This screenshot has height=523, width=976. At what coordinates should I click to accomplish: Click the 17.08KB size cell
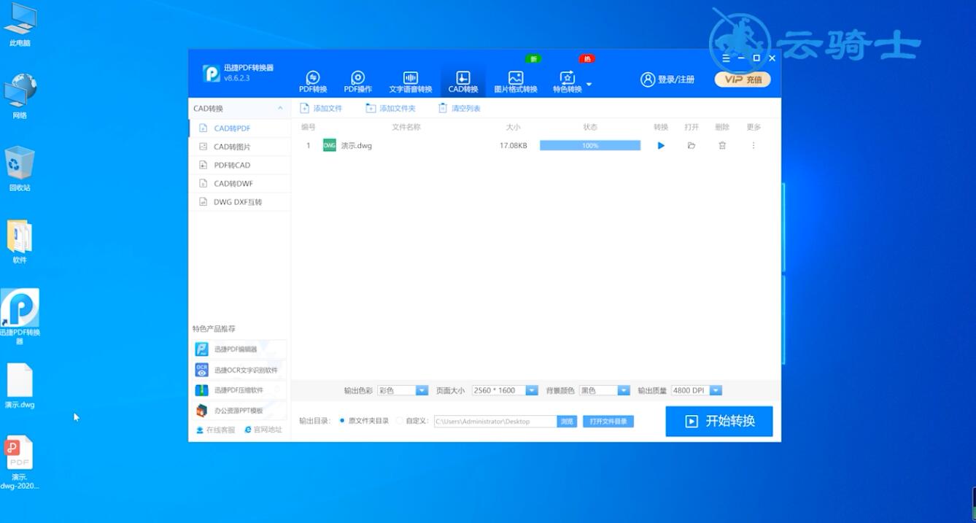(x=513, y=146)
